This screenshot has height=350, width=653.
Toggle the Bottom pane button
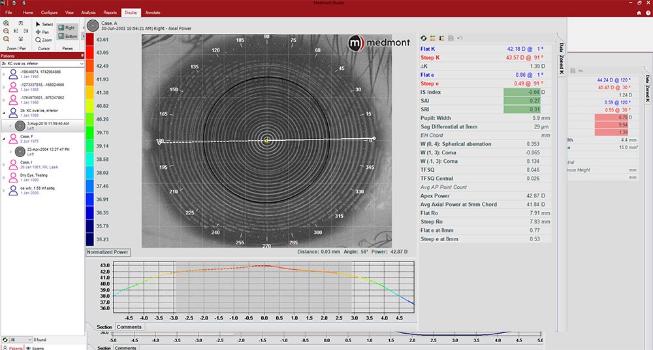coord(68,36)
